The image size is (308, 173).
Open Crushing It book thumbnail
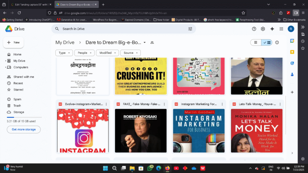pyautogui.click(x=141, y=76)
